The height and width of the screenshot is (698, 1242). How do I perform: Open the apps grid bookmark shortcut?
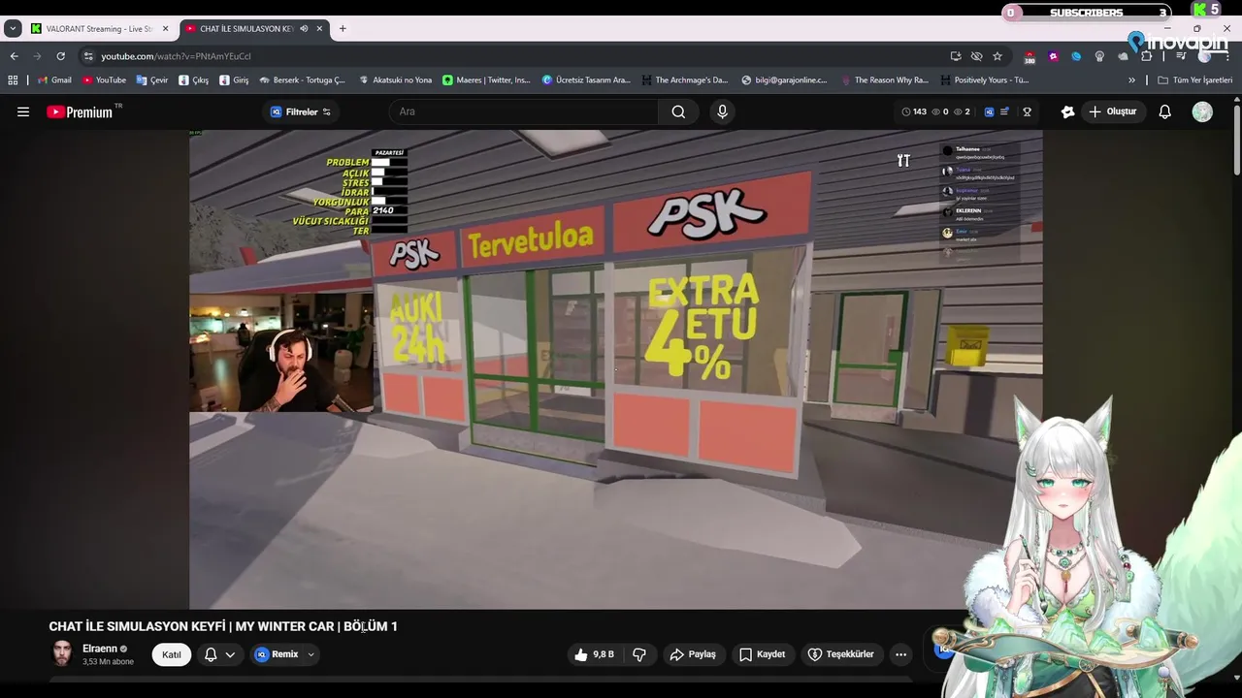13,80
